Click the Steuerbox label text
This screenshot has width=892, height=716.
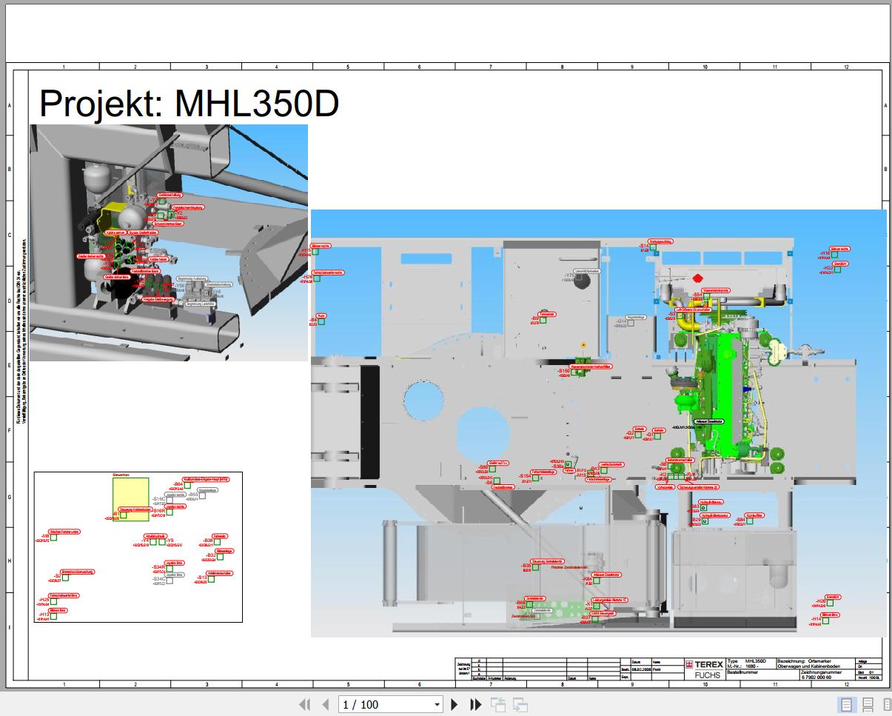click(x=121, y=475)
